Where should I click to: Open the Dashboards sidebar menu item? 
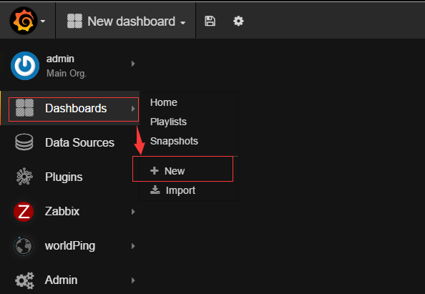[x=70, y=108]
